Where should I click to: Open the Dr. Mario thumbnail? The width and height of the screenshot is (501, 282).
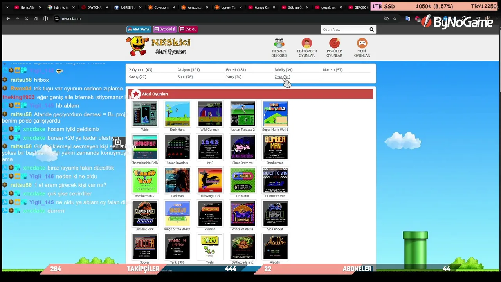243,180
